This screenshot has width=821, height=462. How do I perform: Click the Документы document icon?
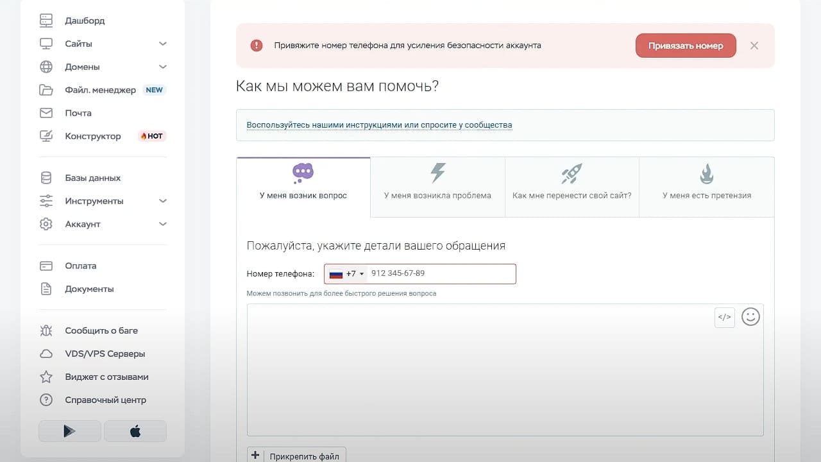click(x=46, y=289)
